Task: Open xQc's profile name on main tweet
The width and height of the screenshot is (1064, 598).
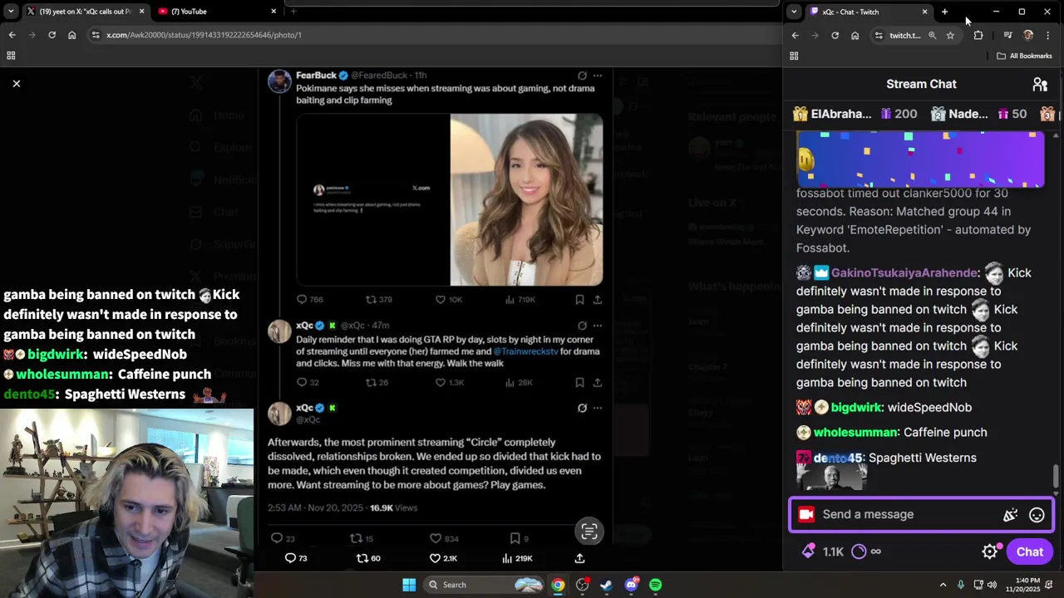Action: point(305,408)
